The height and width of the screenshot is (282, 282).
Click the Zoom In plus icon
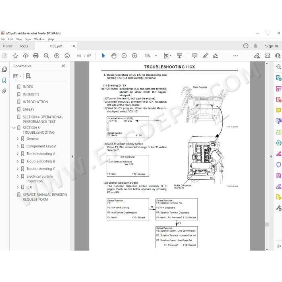(x=134, y=56)
